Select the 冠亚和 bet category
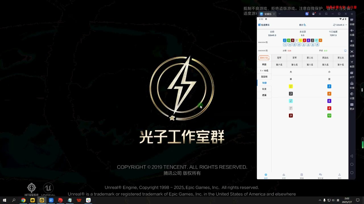The height and width of the screenshot is (204, 364). coord(264,77)
